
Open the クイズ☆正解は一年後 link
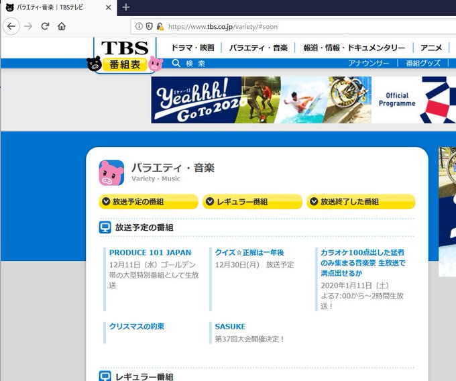tap(249, 252)
